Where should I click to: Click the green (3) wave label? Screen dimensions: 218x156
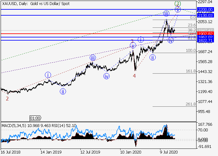(178, 3)
